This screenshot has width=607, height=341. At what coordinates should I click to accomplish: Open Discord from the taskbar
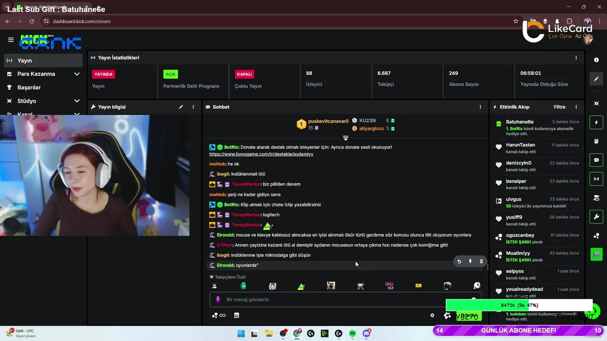367,333
